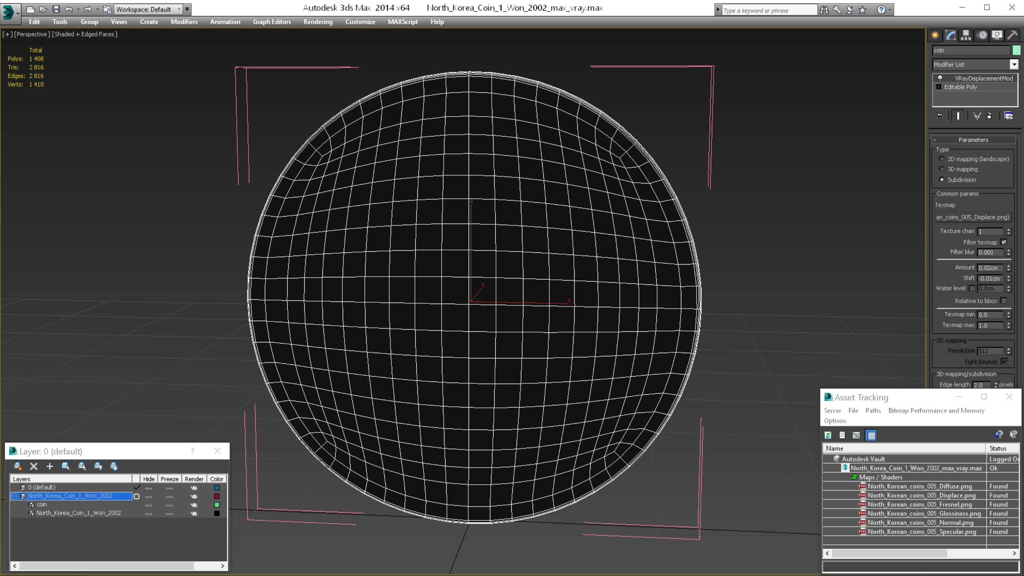Toggle VRayDisplacementMod lightbulb on/off
This screenshot has height=576, width=1024.
[940, 78]
